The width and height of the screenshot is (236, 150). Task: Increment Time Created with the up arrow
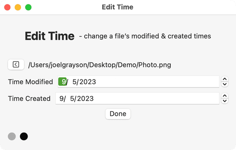[x=225, y=96]
